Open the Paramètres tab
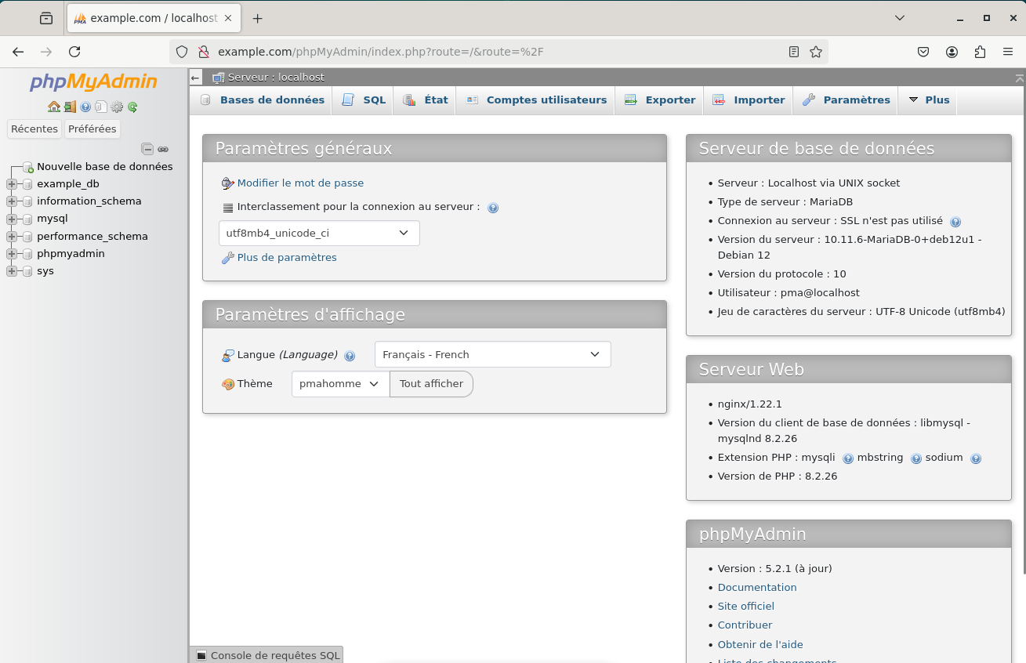 [847, 100]
